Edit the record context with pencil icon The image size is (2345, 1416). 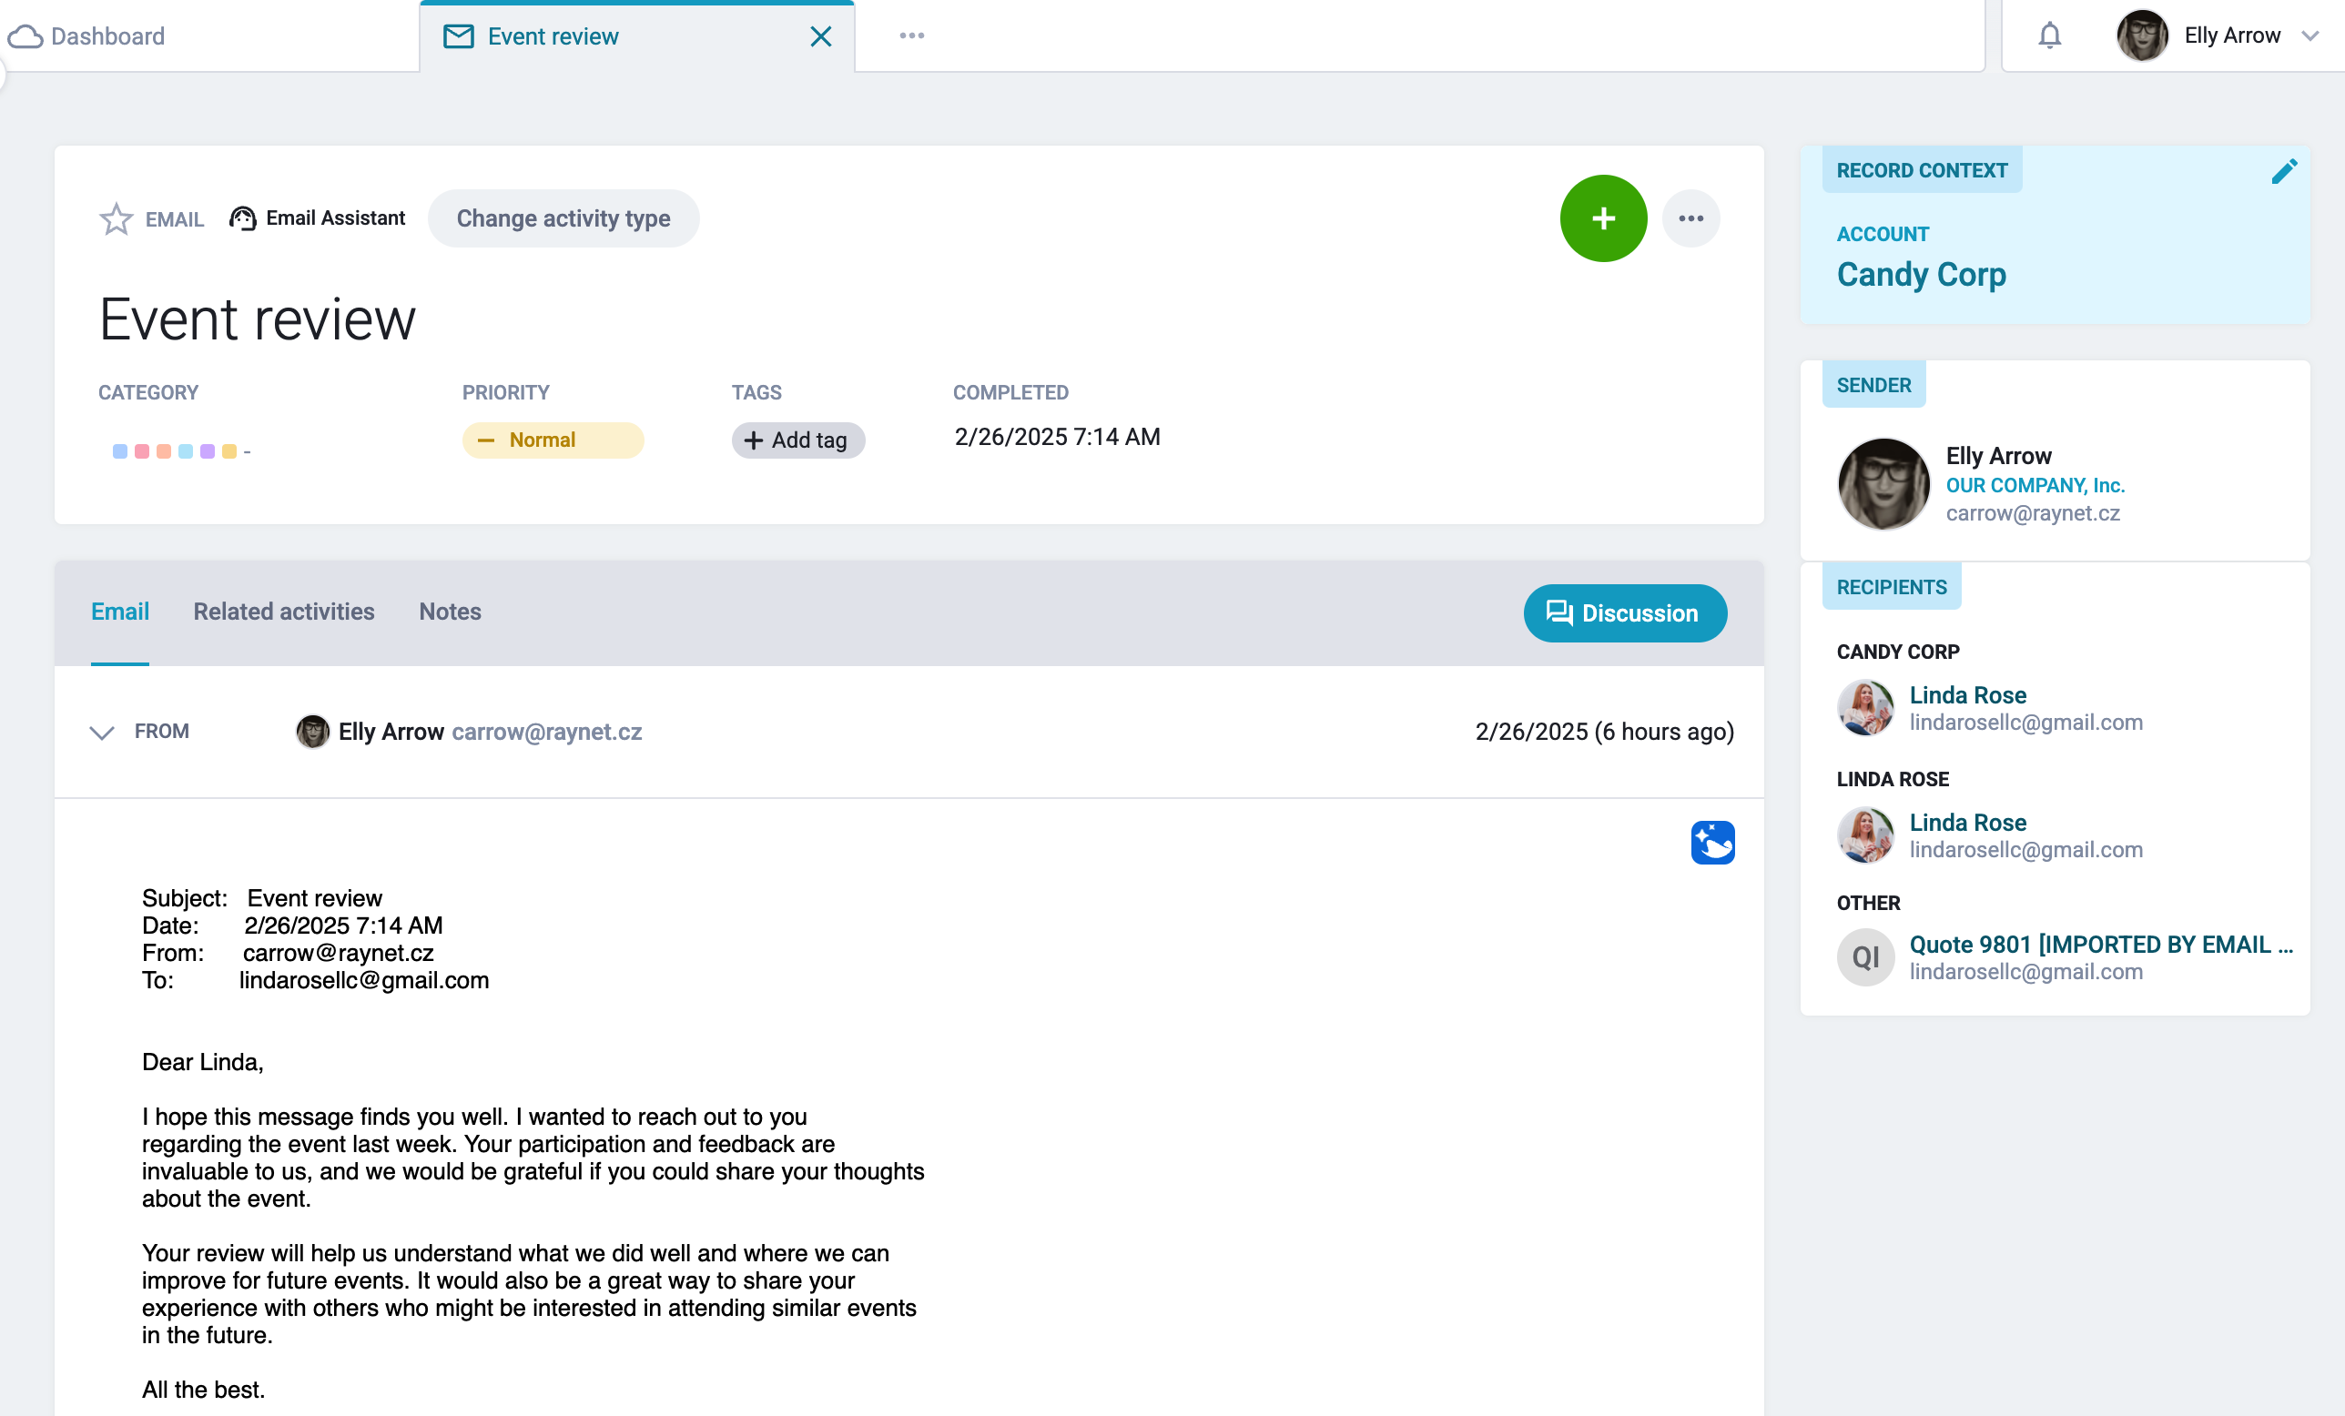(2283, 171)
